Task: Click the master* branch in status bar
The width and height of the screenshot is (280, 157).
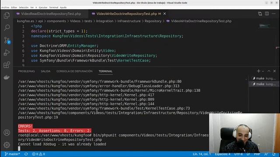Action: 12,154
